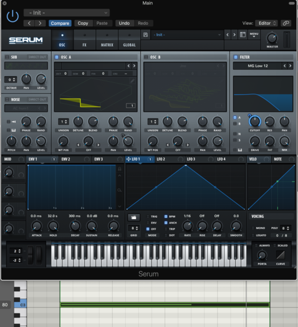Select the C3 note region in piano roll
The image size is (298, 327).
pyautogui.click(x=165, y=305)
